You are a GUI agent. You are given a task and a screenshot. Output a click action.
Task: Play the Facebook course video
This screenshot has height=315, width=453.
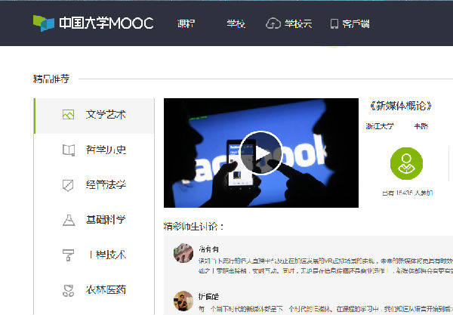point(261,153)
